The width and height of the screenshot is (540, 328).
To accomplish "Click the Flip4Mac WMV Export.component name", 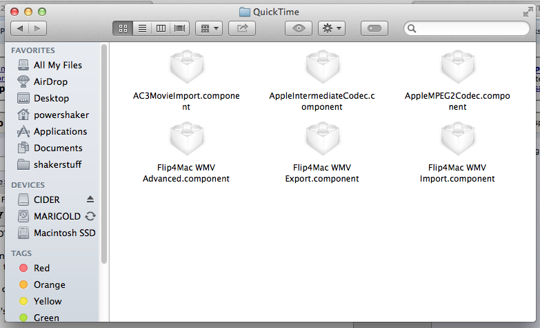I will (322, 173).
